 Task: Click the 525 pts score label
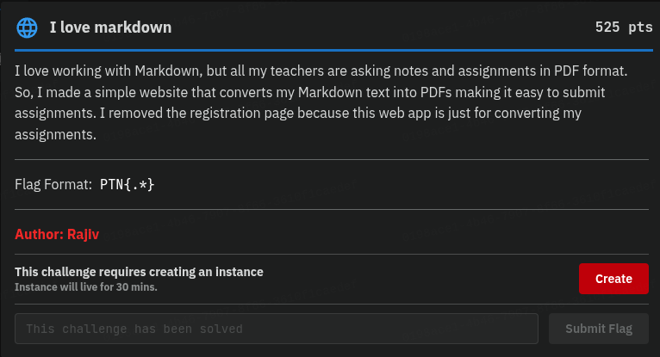coord(623,28)
